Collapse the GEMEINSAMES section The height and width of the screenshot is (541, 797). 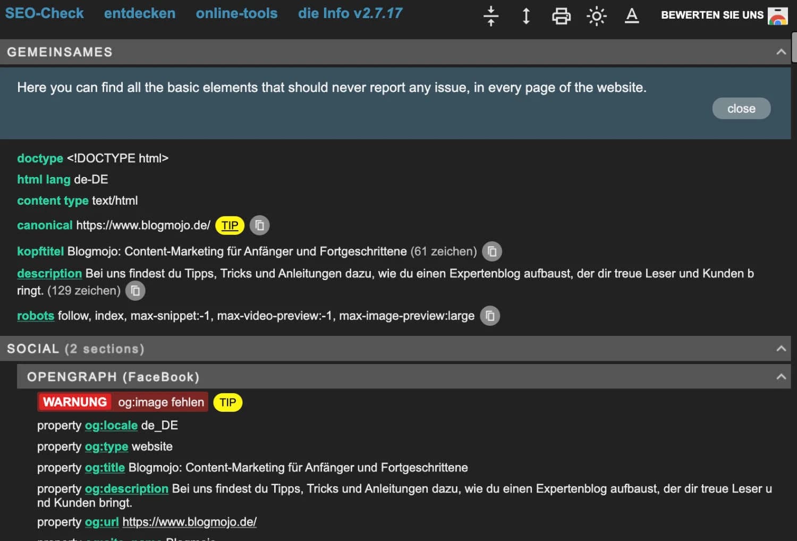coord(781,52)
